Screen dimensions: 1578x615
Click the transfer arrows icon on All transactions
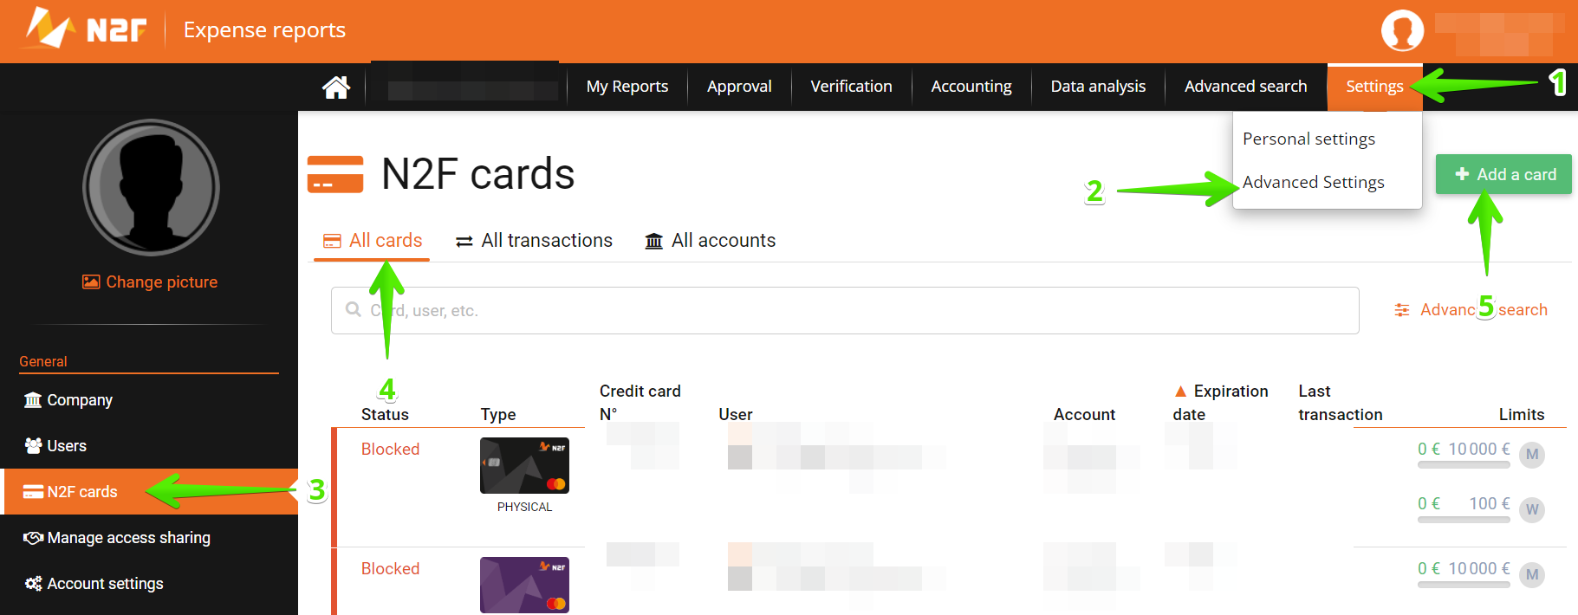pos(464,242)
